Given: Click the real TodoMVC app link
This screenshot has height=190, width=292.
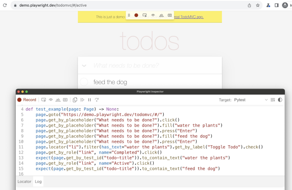Looking at the screenshot, I should [189, 17].
